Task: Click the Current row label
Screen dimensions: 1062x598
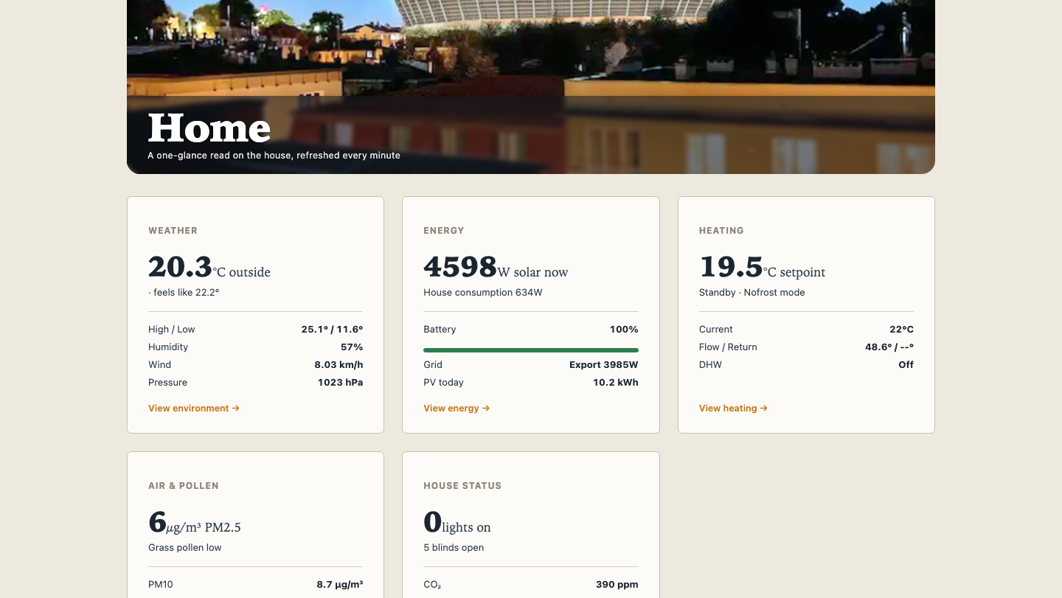Action: point(716,330)
